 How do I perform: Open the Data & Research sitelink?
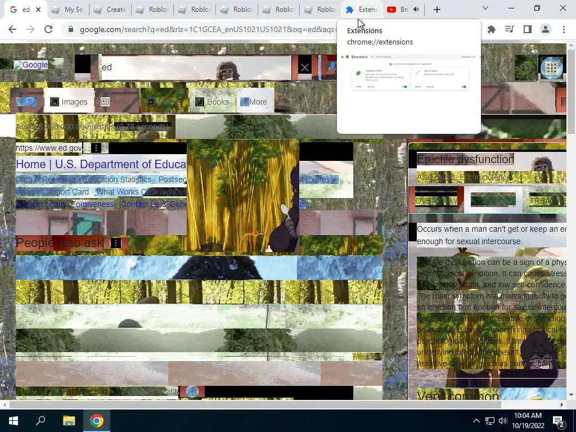click(x=46, y=179)
